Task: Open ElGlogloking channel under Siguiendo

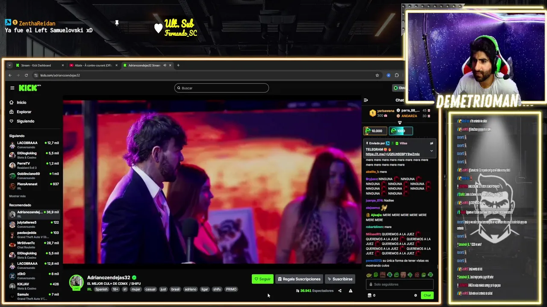Action: (x=34, y=155)
